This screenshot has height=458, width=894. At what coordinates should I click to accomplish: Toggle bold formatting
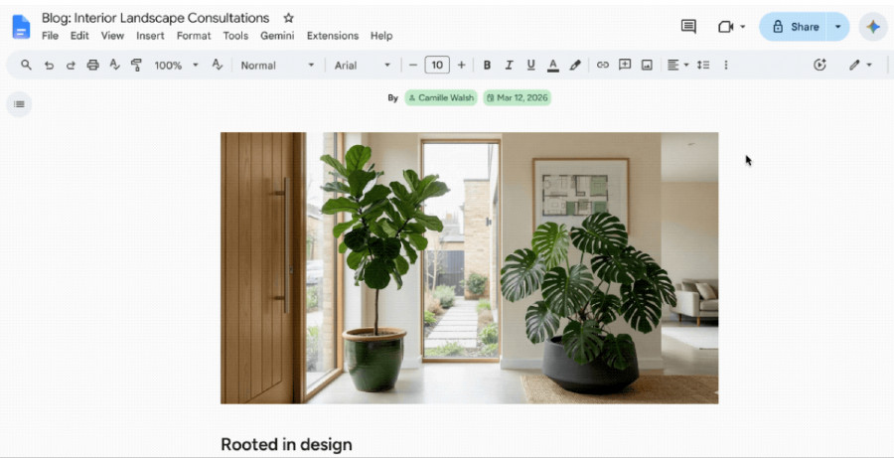tap(487, 65)
